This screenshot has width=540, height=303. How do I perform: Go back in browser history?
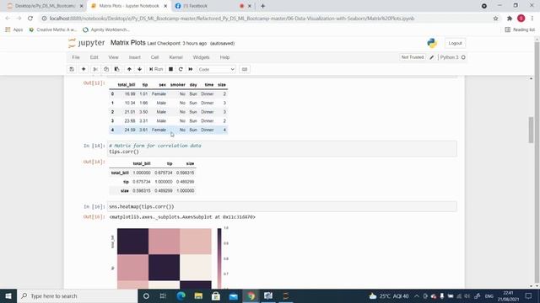(x=8, y=19)
